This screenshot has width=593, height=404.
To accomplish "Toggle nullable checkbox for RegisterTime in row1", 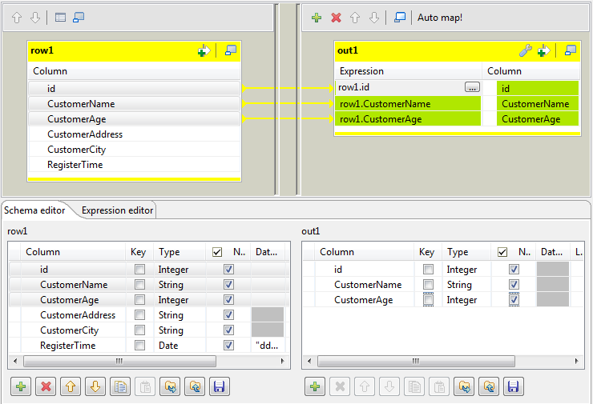I will click(229, 346).
